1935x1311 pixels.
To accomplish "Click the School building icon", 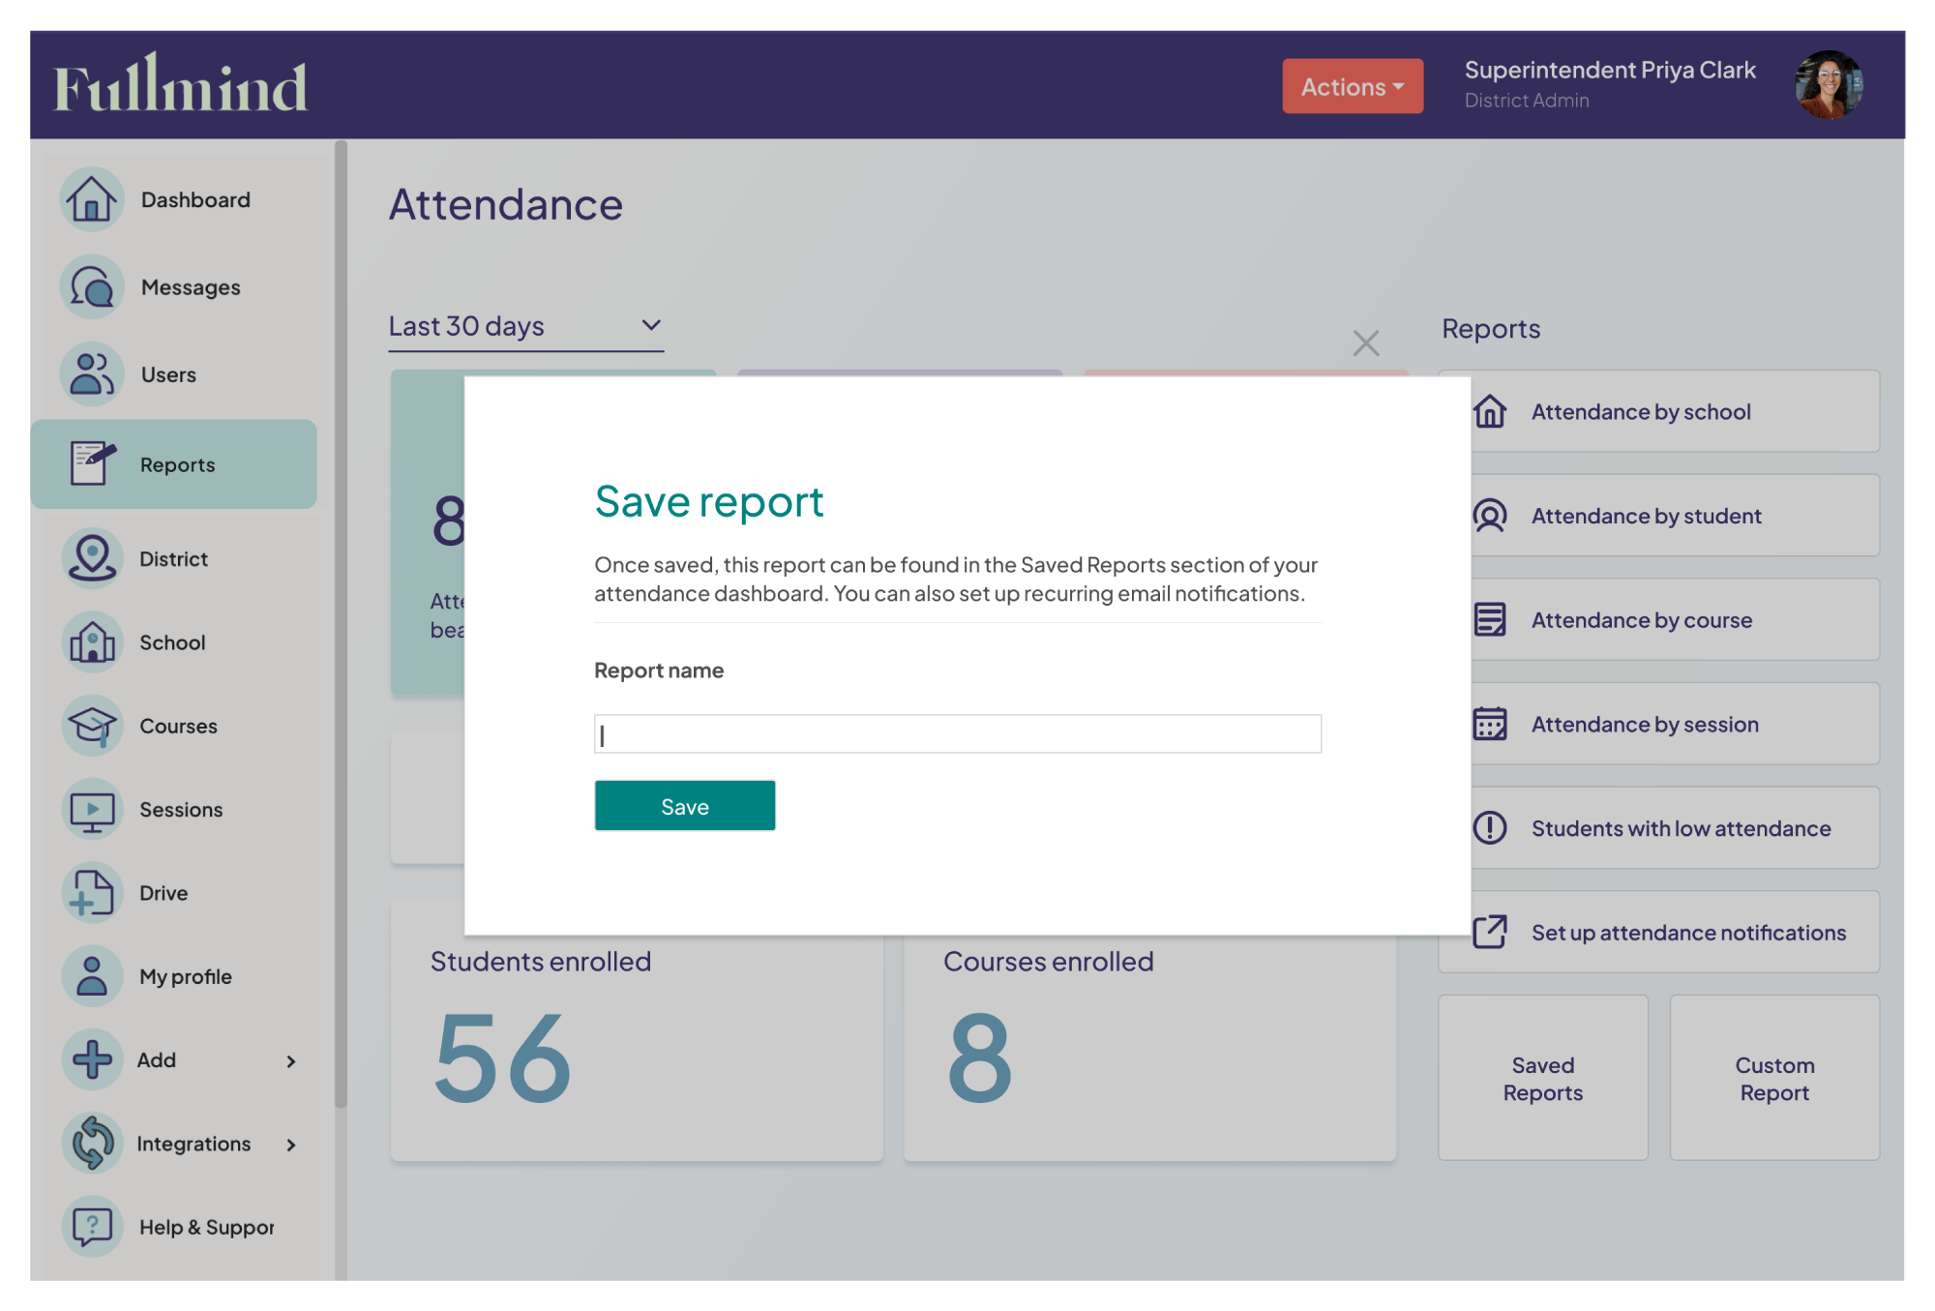I will pos(92,642).
